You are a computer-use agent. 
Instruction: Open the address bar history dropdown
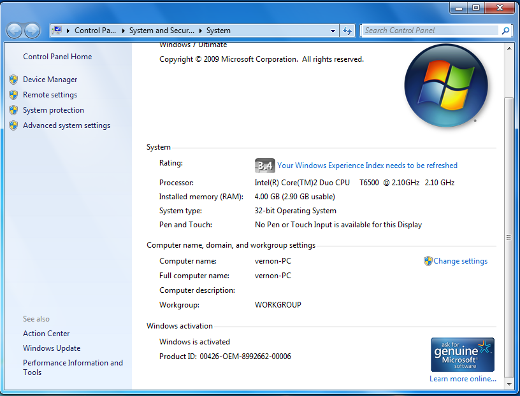(x=333, y=31)
